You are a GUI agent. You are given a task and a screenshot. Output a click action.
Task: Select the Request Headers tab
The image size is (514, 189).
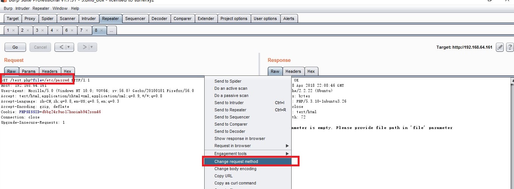pyautogui.click(x=50, y=71)
